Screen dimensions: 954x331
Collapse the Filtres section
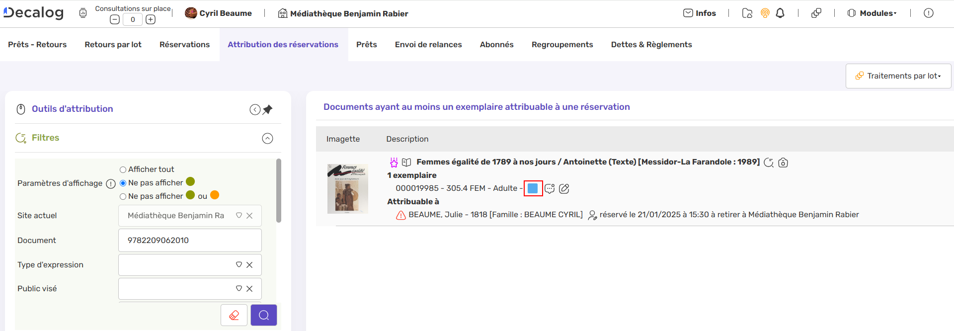267,138
